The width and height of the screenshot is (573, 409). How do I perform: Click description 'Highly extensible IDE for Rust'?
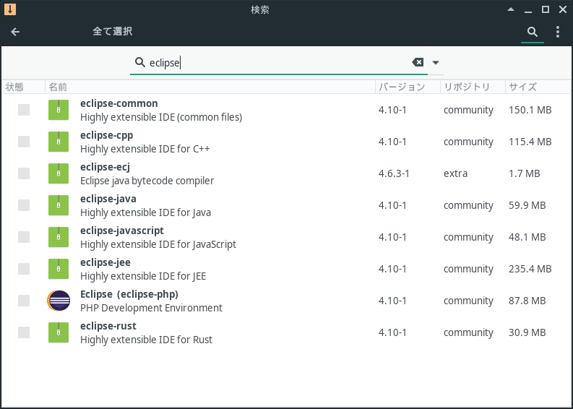tap(146, 340)
